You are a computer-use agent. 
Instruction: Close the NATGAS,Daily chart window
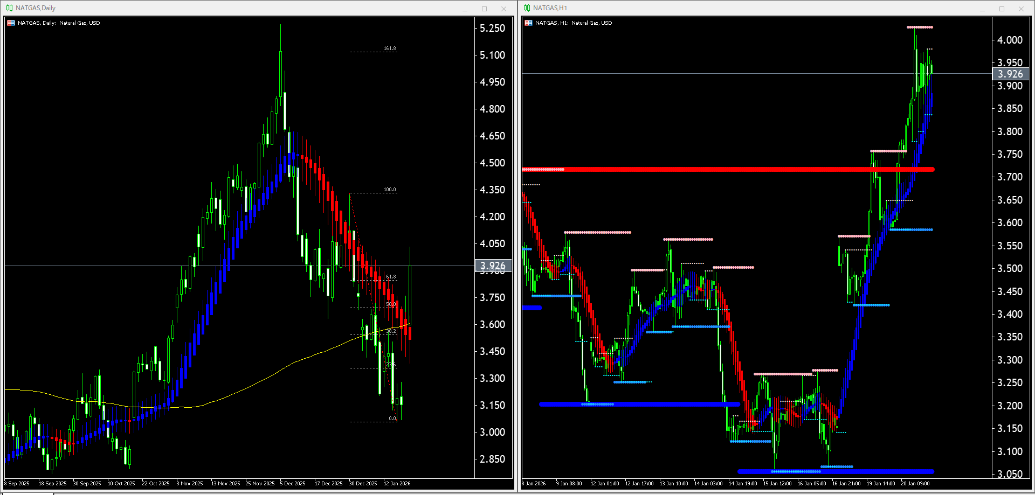coord(503,9)
